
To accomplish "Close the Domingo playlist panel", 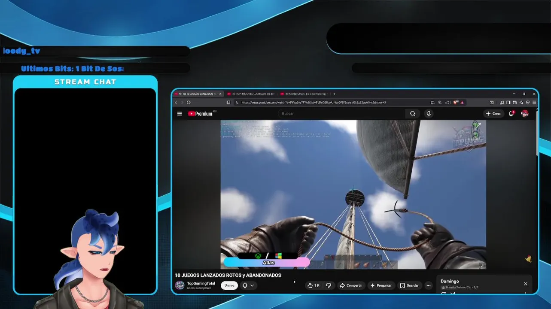I will point(525,284).
